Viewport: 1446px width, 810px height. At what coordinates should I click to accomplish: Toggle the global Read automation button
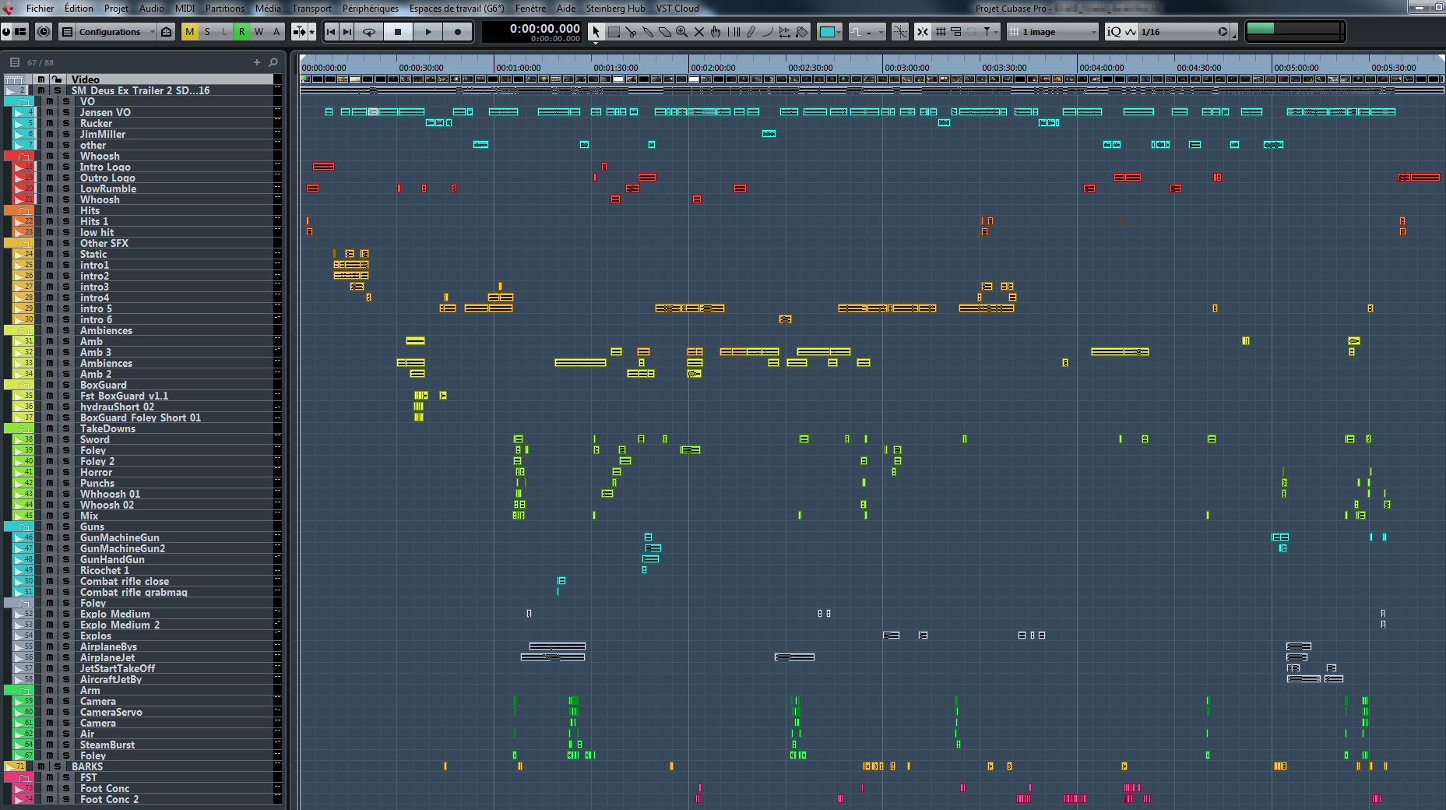click(241, 32)
